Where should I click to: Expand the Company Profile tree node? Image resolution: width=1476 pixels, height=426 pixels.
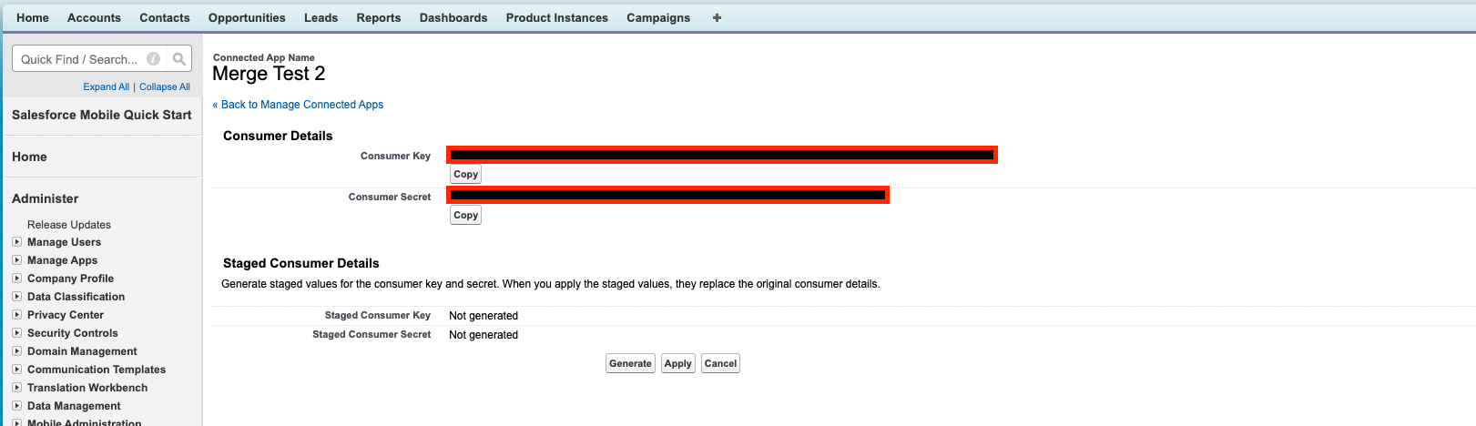(x=16, y=279)
